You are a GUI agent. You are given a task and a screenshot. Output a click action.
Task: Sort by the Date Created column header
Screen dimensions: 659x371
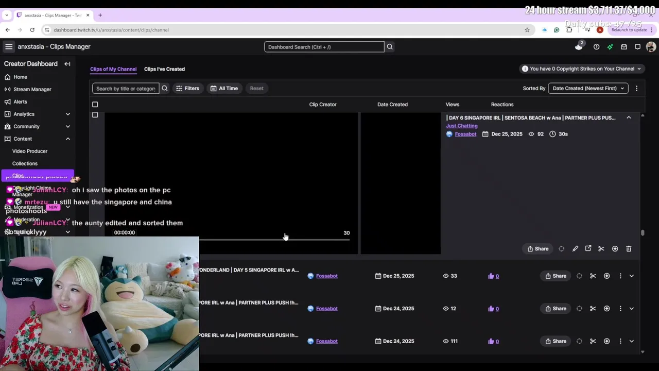pyautogui.click(x=392, y=105)
